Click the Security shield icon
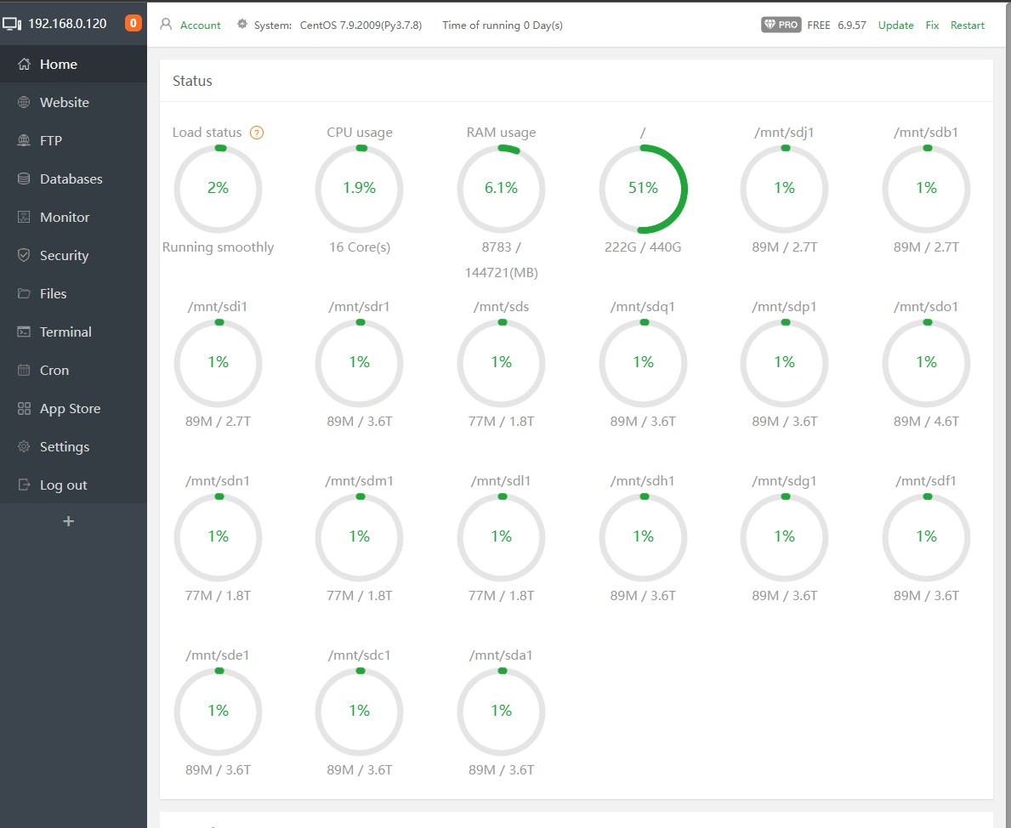 [24, 256]
